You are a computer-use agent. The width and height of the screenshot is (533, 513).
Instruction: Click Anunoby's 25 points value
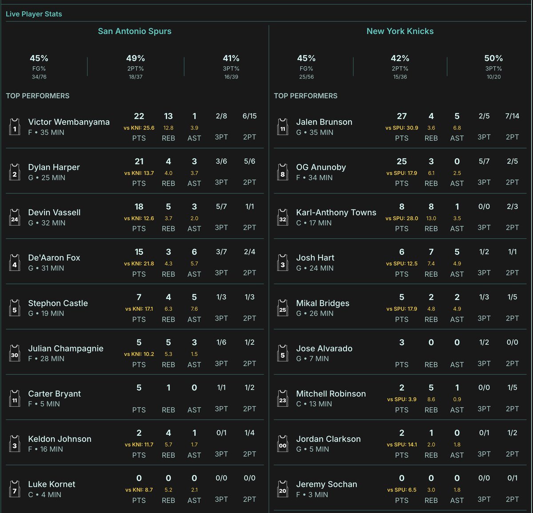click(402, 162)
